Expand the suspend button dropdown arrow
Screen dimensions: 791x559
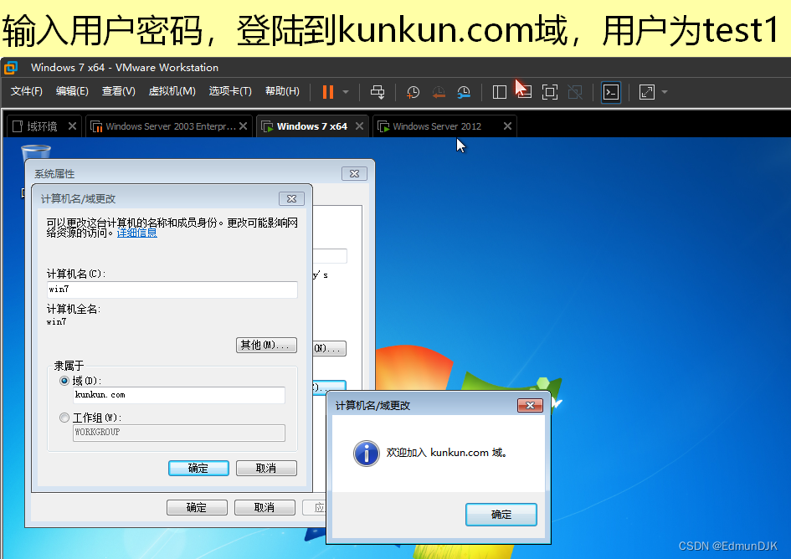point(344,92)
